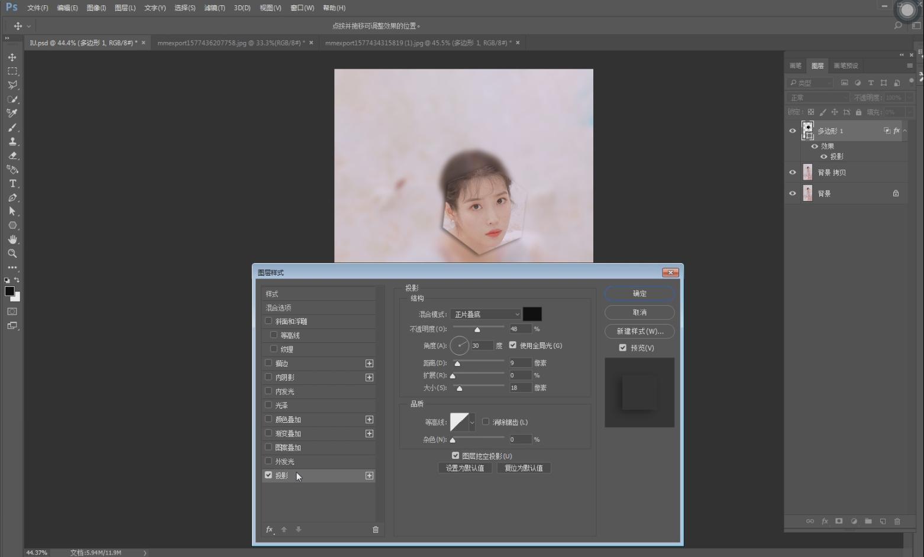
Task: Open the 滤镜 menu
Action: [214, 8]
